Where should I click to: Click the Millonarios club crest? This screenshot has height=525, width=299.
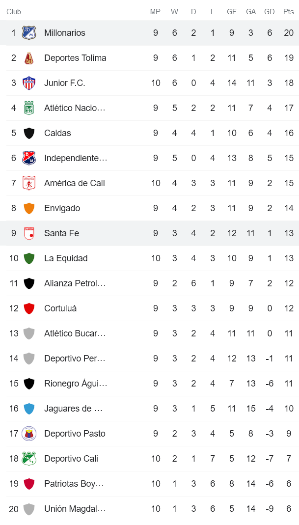(x=28, y=33)
